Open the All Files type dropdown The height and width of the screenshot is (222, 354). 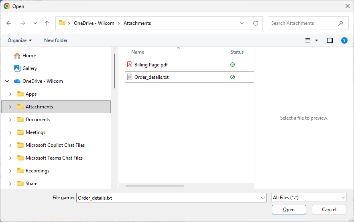pyautogui.click(x=309, y=198)
